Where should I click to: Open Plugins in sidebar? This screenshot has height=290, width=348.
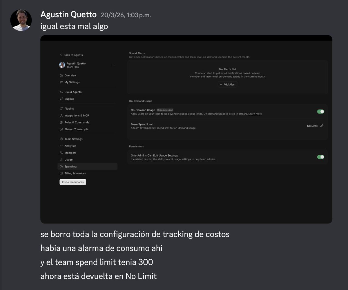[69, 109]
